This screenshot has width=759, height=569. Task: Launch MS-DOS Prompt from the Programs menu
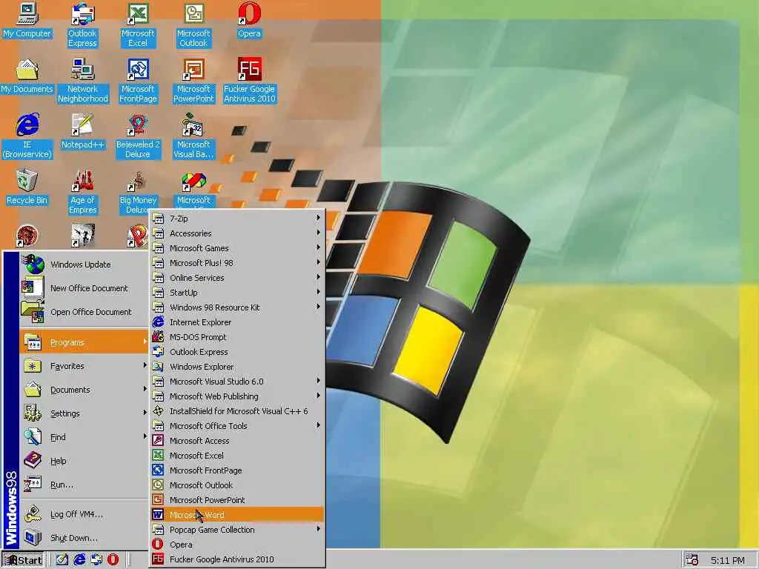(237, 337)
